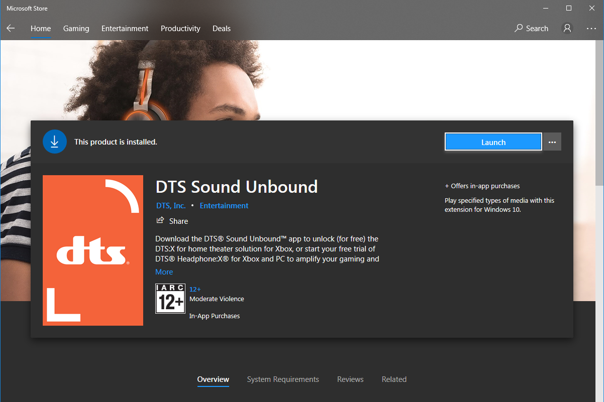This screenshot has width=604, height=402.
Task: Expand description with More link
Action: [164, 272]
